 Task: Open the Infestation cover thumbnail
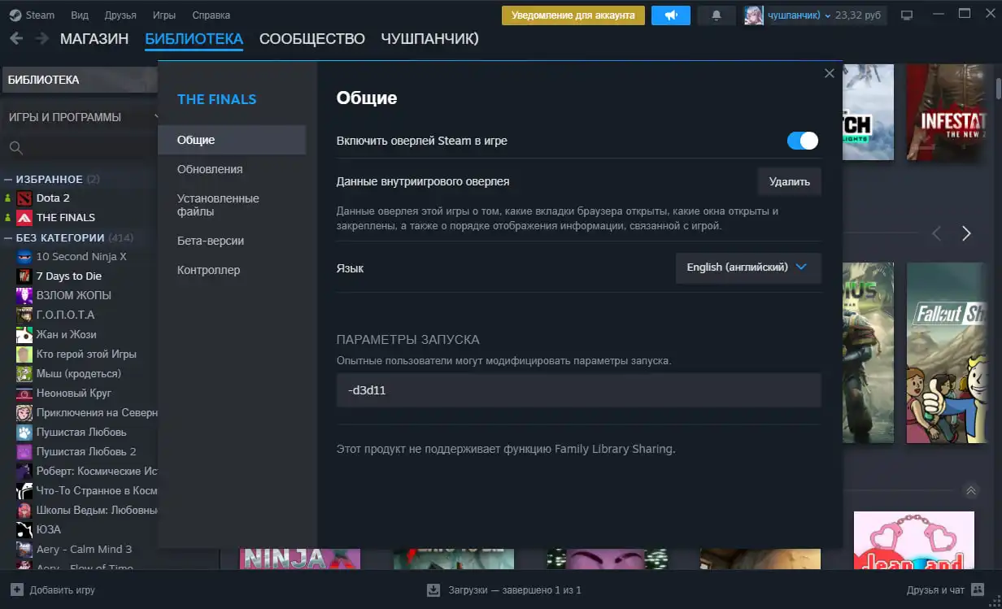[946, 112]
